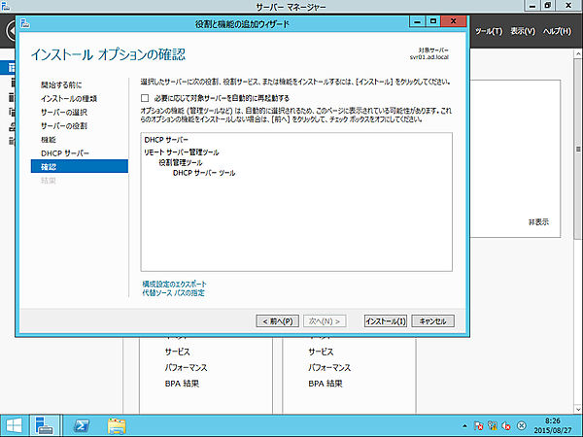Viewport: 583px width, 437px height.
Task: Click the network icon in system tray
Action: (493, 425)
